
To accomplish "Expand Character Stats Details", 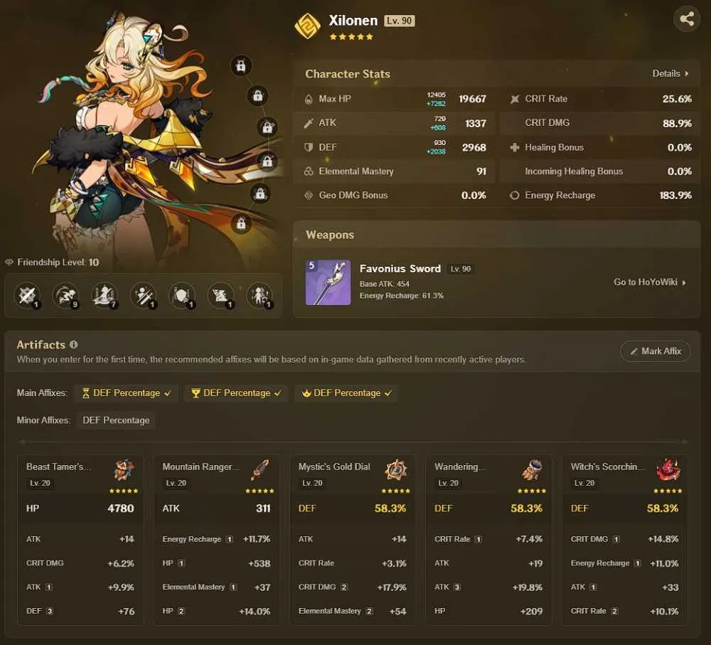I will coord(670,73).
